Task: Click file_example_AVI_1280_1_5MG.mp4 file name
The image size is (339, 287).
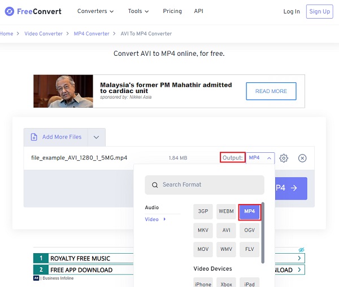Action: (79, 158)
